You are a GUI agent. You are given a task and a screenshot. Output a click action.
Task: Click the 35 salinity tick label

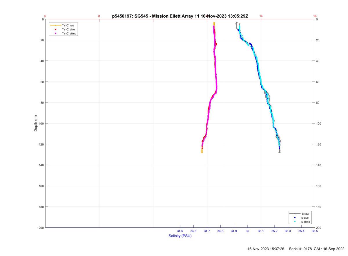pos(247,231)
